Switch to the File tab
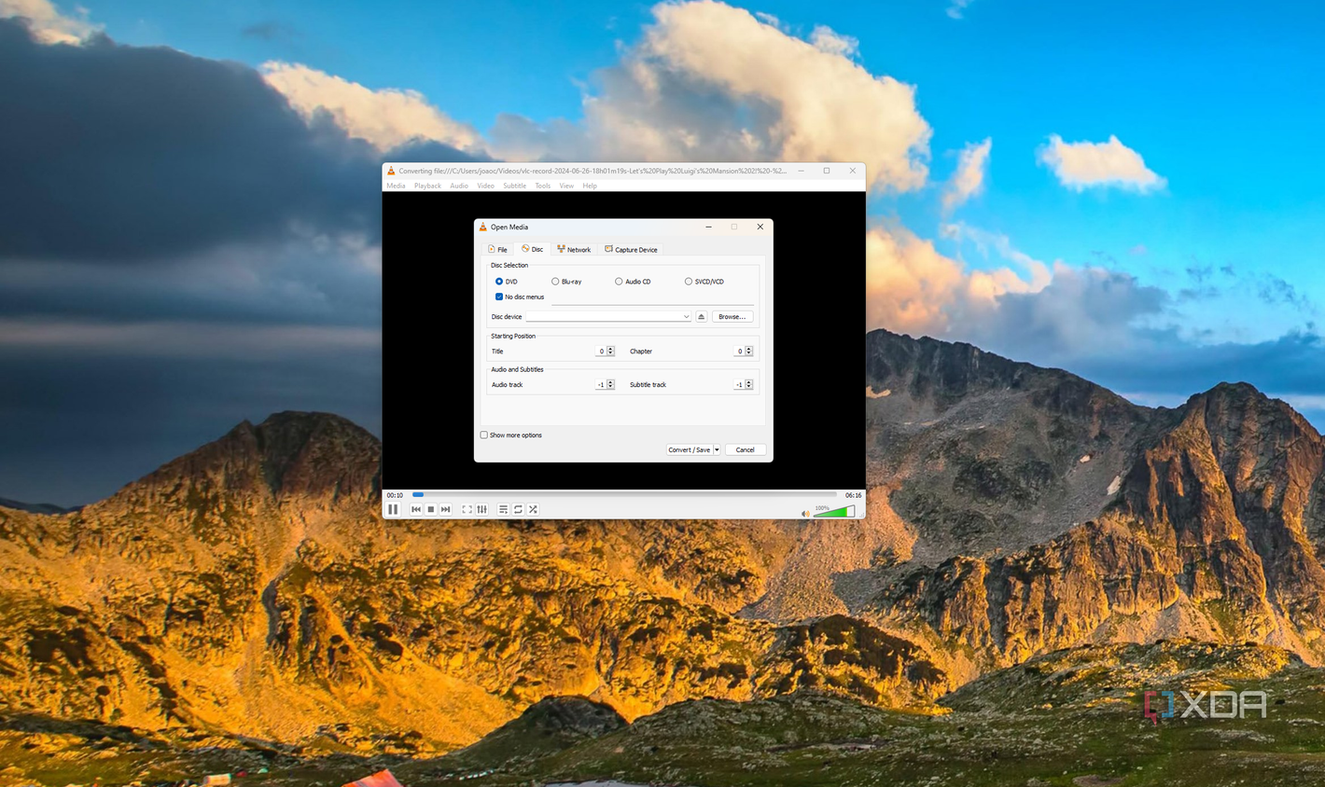This screenshot has width=1325, height=787. pos(497,249)
